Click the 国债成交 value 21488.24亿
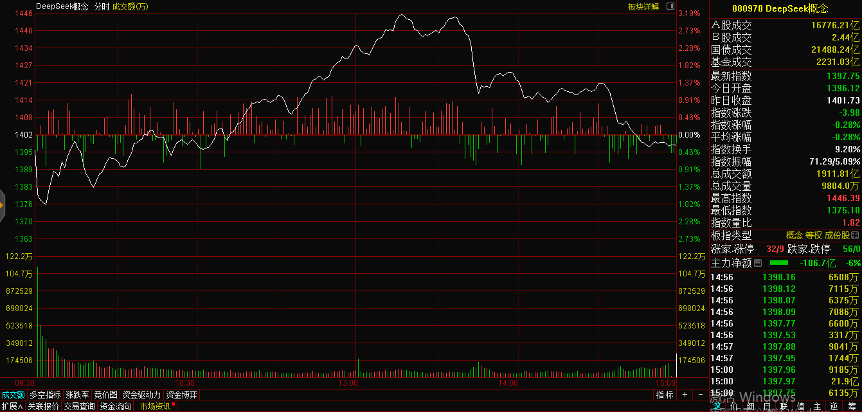 [835, 50]
